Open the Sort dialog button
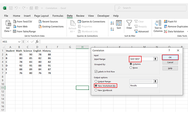The height and width of the screenshot is (115, 188). click(x=119, y=25)
